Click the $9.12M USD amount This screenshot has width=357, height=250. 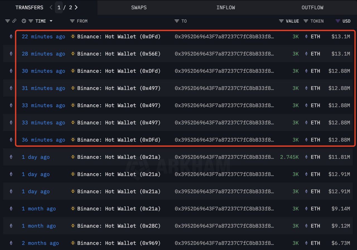click(x=341, y=226)
